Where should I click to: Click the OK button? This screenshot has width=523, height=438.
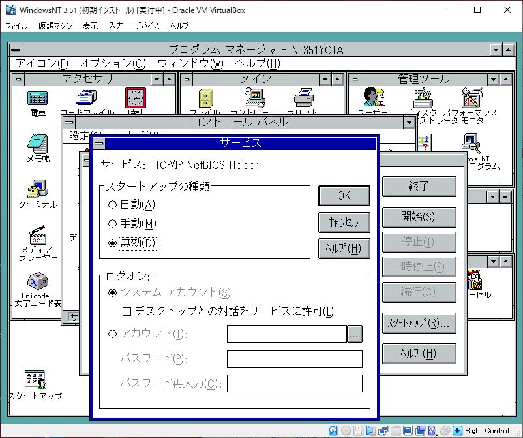(344, 195)
